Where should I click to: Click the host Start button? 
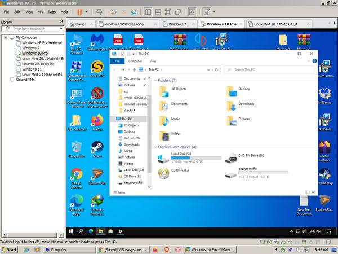coord(10,249)
